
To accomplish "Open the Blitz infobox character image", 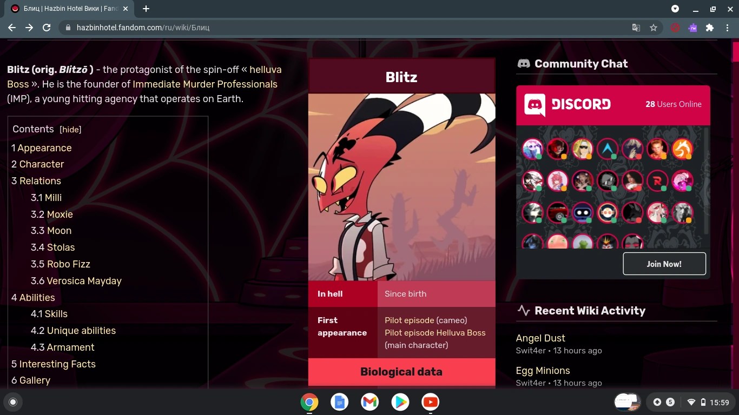I will pos(401,187).
